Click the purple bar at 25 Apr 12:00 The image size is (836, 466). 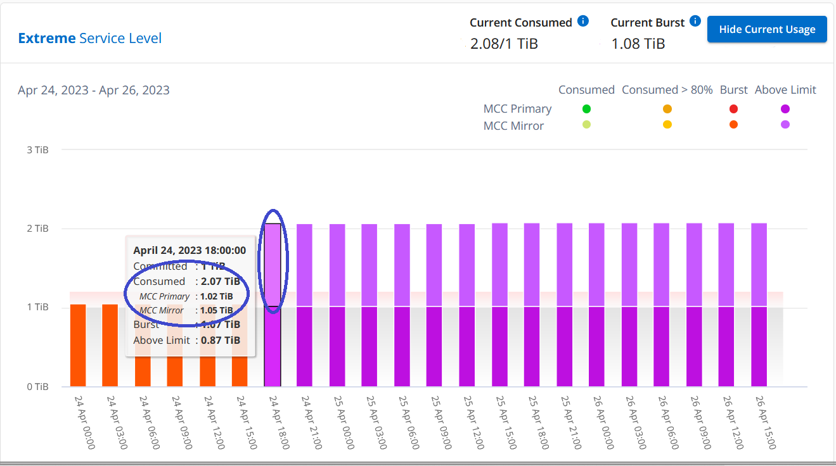[x=467, y=304]
